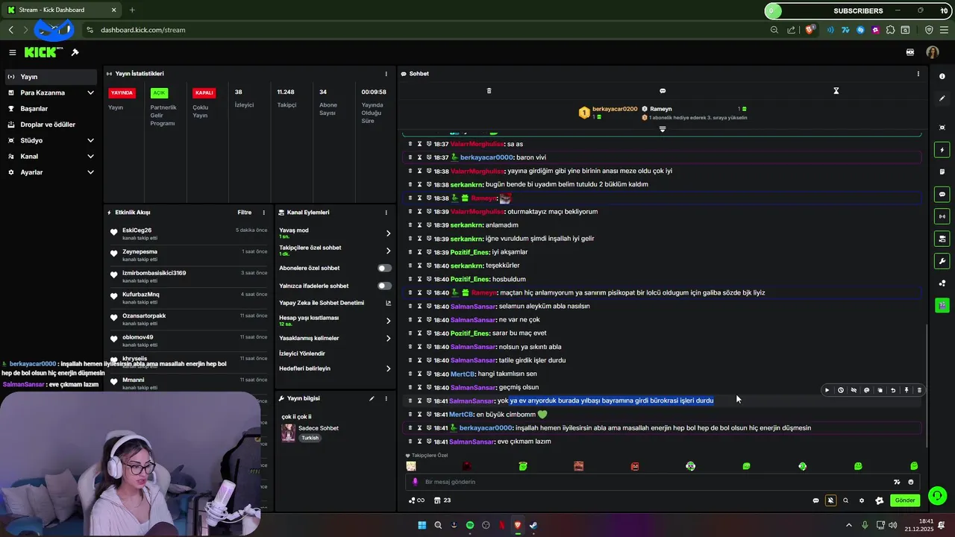Screen dimensions: 955x537
Task: Click the play arrow icon on hovered message
Action: point(827,390)
